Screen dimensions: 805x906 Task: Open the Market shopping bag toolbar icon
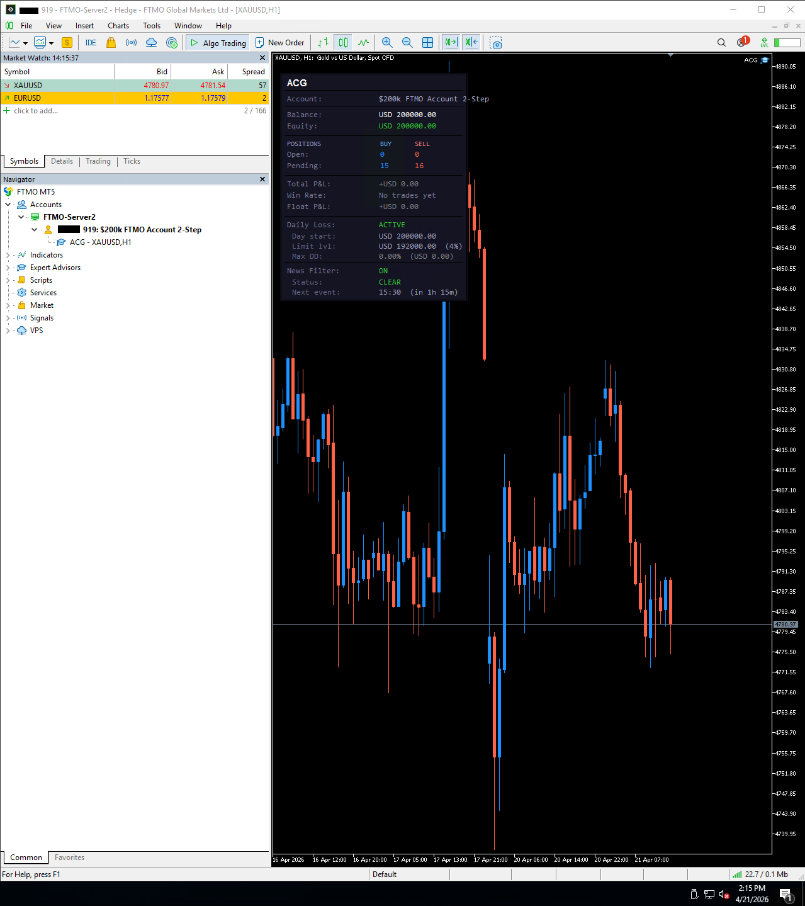tap(111, 43)
